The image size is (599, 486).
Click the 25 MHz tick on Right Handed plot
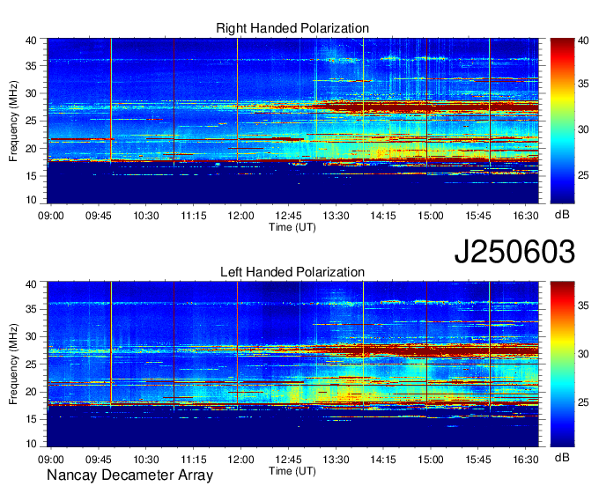[x=31, y=121]
